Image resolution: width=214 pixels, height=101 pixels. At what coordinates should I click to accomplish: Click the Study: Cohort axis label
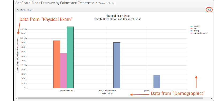tap(107, 94)
